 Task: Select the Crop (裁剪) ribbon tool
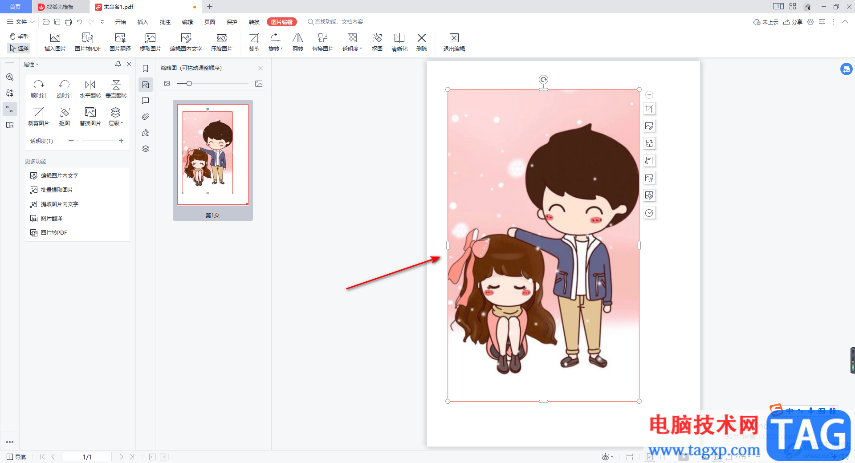[254, 43]
